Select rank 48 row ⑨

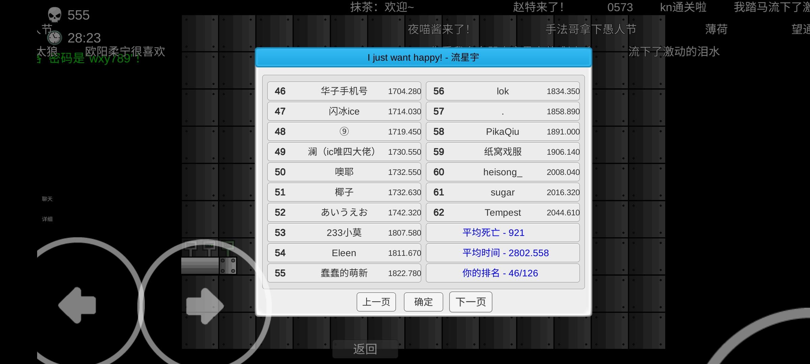point(344,131)
